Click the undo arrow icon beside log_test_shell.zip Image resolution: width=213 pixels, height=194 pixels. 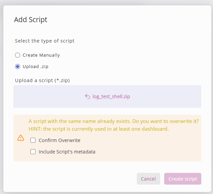coord(88,96)
